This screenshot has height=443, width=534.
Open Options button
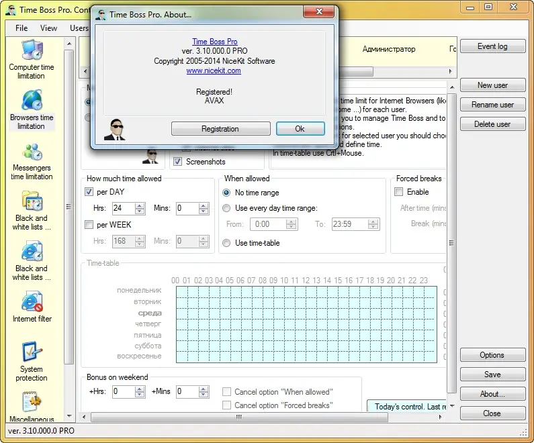[492, 355]
